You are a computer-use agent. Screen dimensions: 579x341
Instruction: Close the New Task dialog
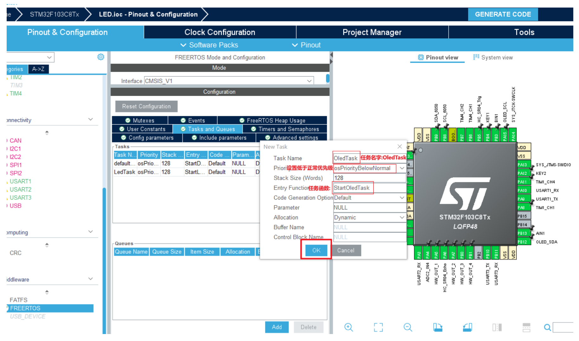[x=400, y=146]
